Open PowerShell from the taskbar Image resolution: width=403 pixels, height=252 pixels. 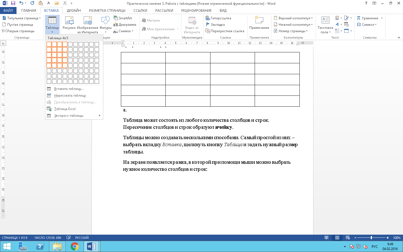pyautogui.click(x=40, y=246)
